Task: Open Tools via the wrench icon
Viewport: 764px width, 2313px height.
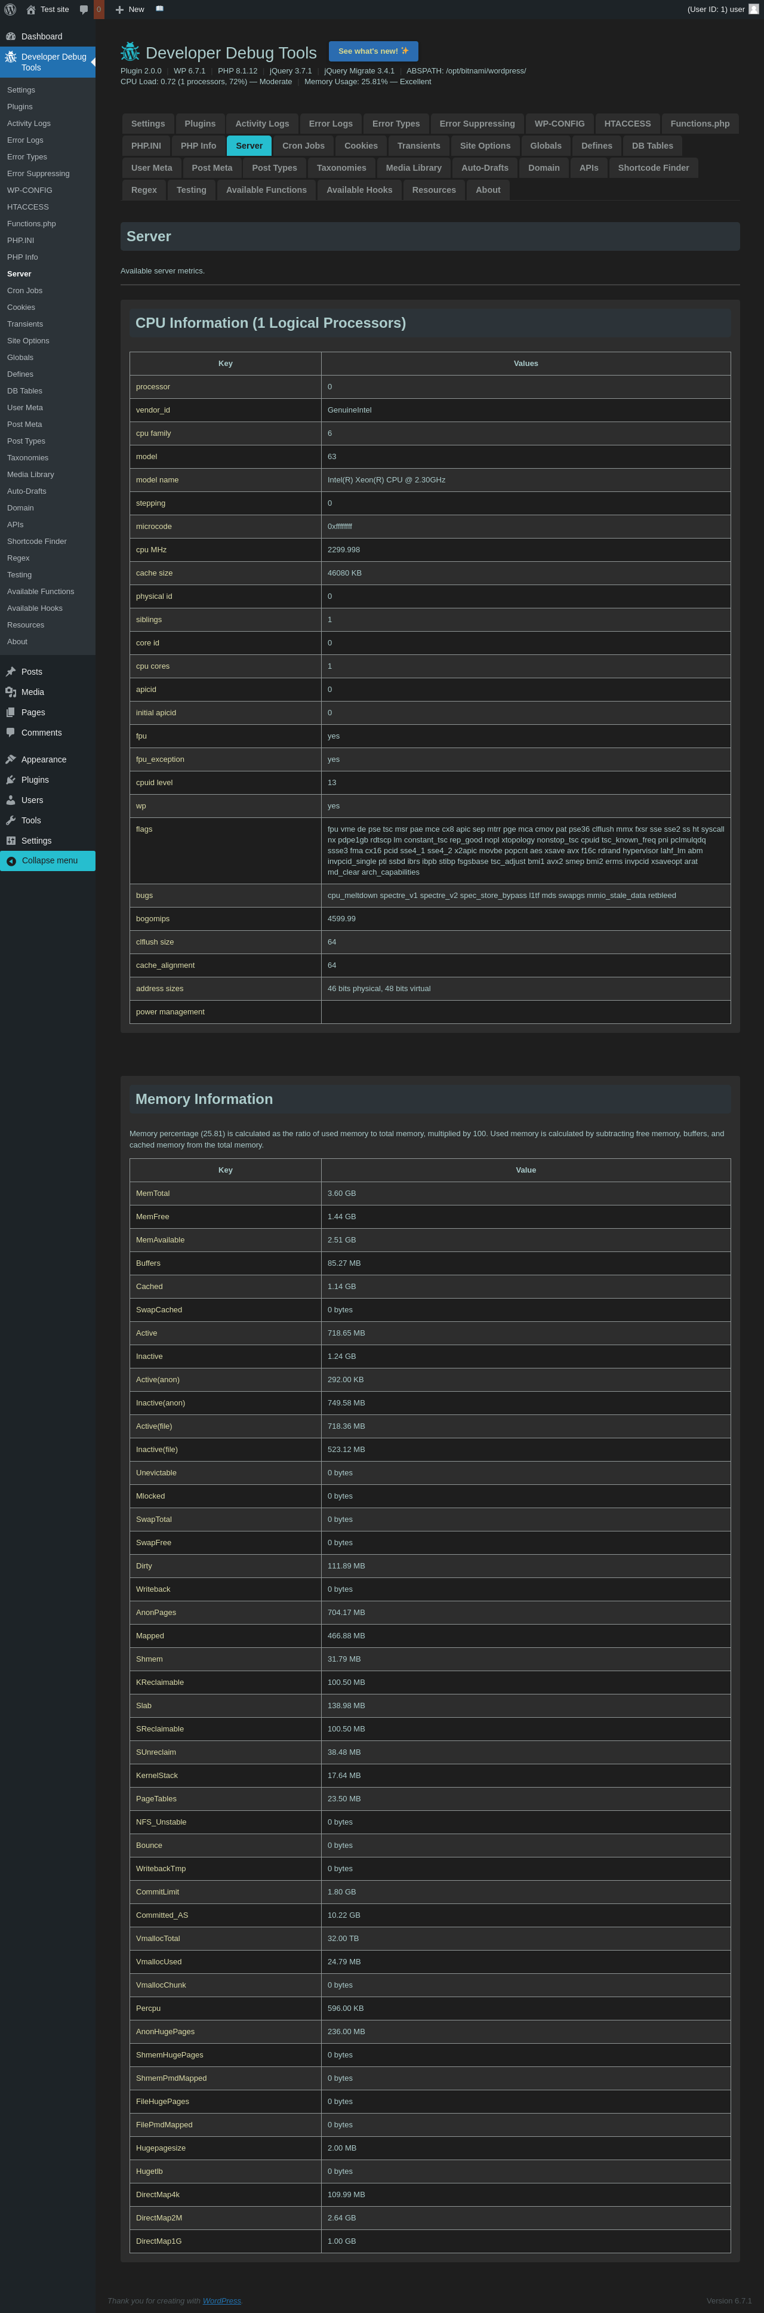Action: 11,821
